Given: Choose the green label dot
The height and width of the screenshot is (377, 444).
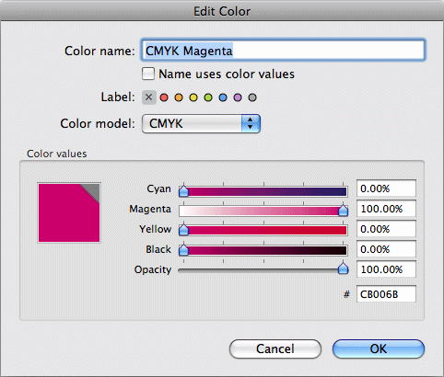Looking at the screenshot, I should click(208, 97).
